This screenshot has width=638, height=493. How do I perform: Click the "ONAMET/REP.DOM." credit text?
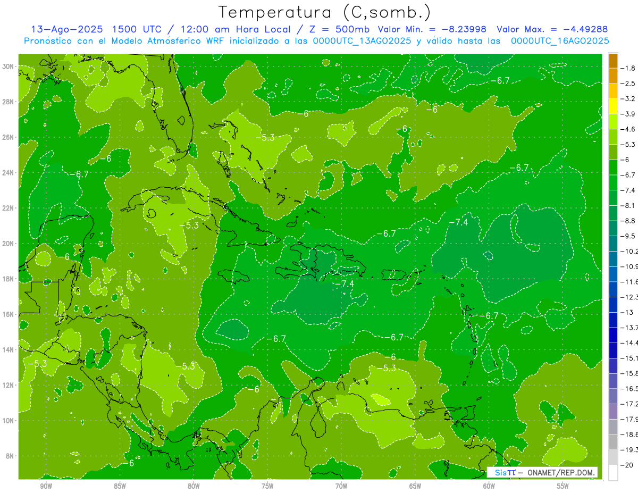click(x=561, y=472)
